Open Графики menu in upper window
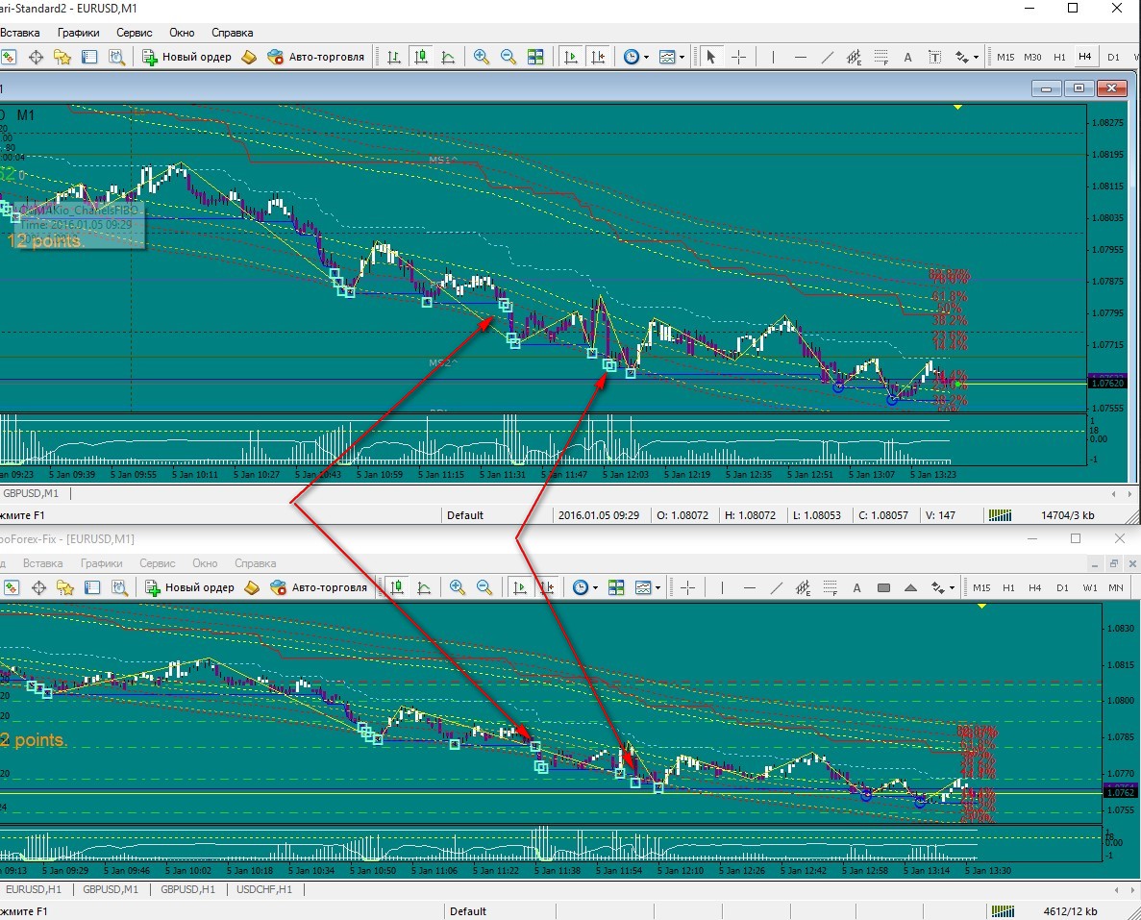The image size is (1141, 920). [x=79, y=33]
